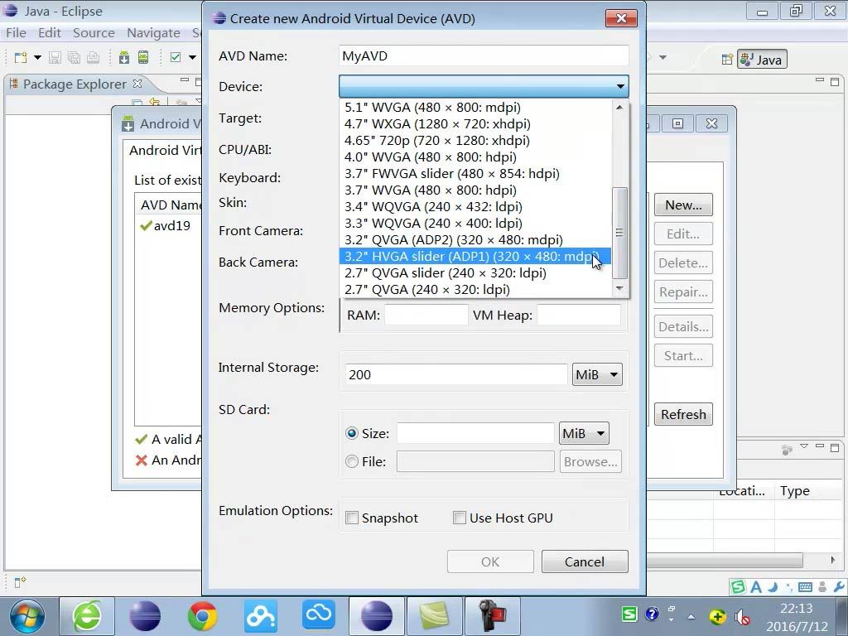This screenshot has height=636, width=848.
Task: Close the Package Explorer view tab
Action: tap(137, 84)
